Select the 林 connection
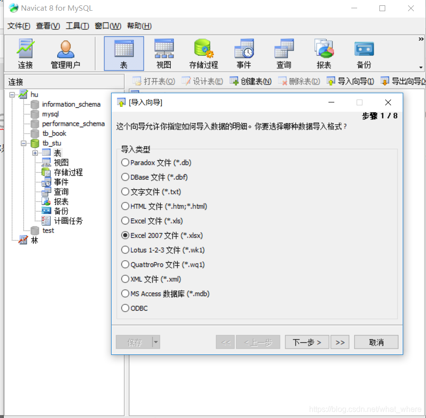Image resolution: width=426 pixels, height=418 pixels. pyautogui.click(x=34, y=240)
